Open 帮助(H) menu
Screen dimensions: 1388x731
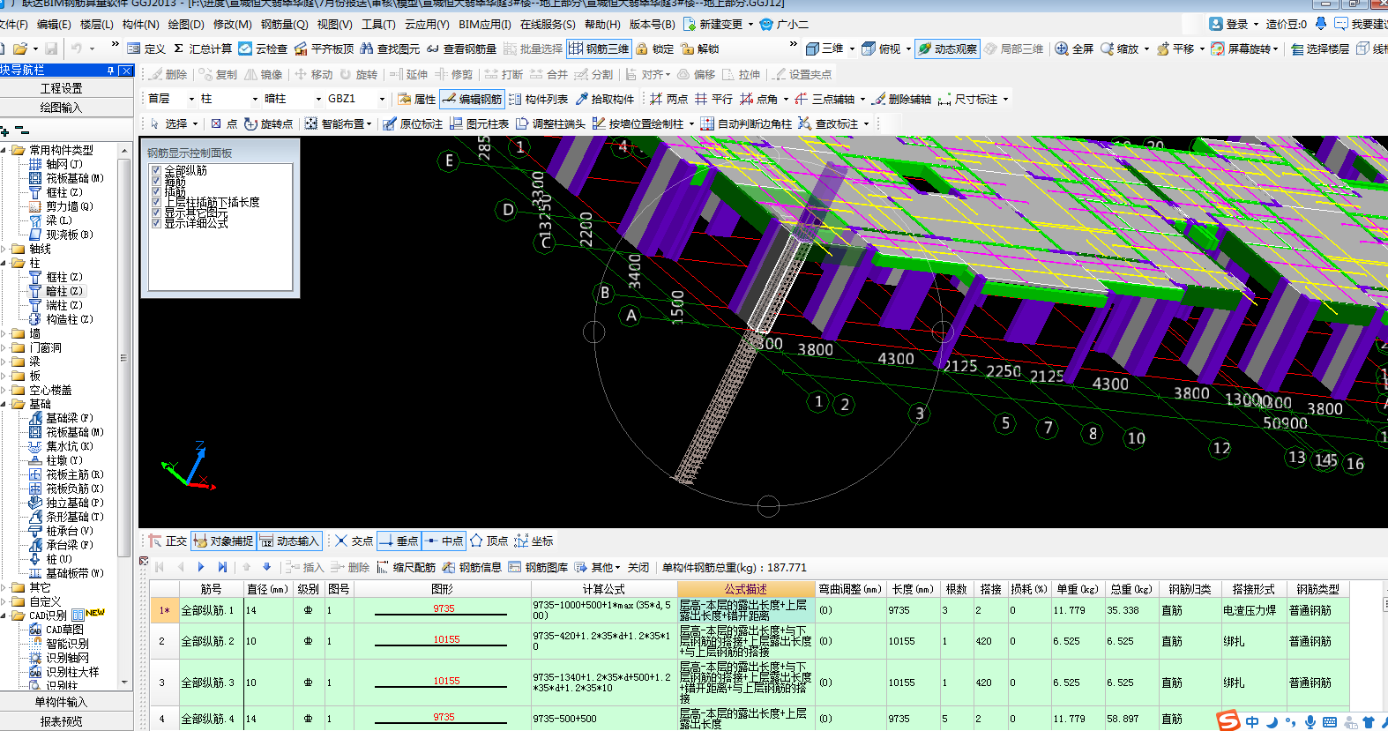[x=602, y=25]
